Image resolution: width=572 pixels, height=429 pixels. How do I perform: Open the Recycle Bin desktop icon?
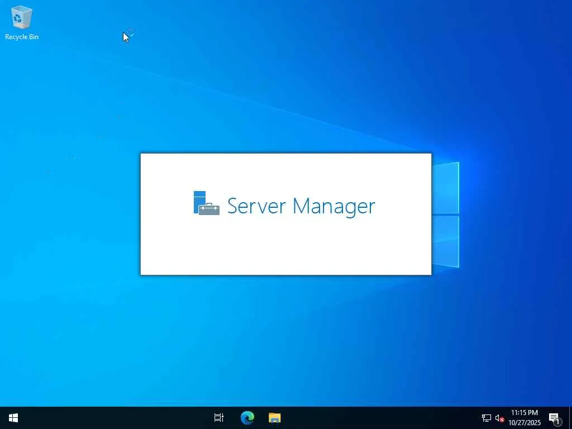(x=22, y=22)
